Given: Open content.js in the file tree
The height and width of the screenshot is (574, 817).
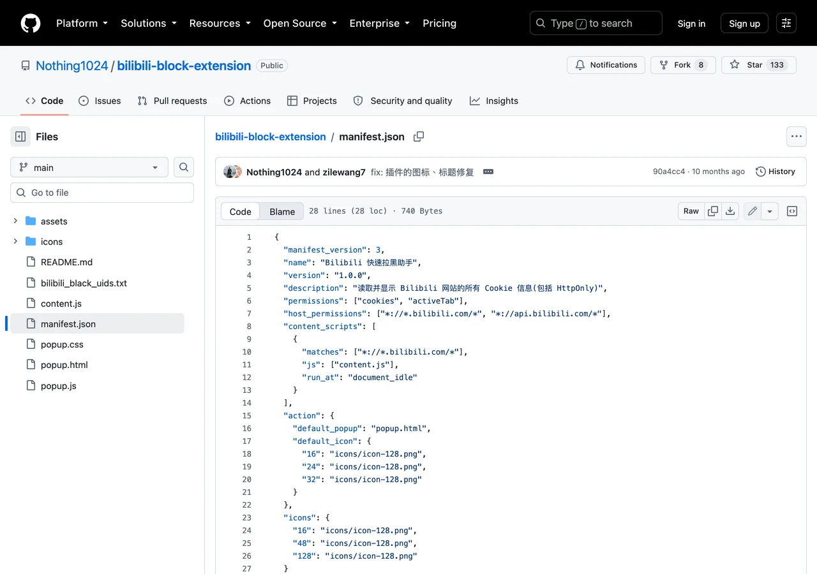Looking at the screenshot, I should click(x=61, y=304).
